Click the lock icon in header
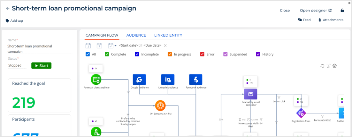 tap(342, 11)
